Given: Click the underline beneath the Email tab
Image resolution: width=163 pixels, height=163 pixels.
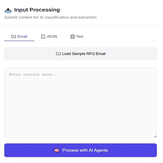Looking at the screenshot, I should pyautogui.click(x=19, y=41).
